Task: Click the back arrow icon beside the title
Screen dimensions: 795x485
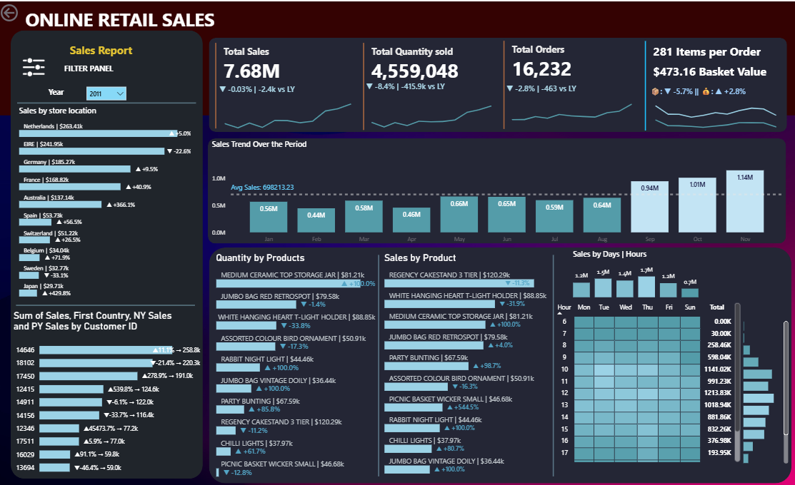Action: tap(9, 13)
